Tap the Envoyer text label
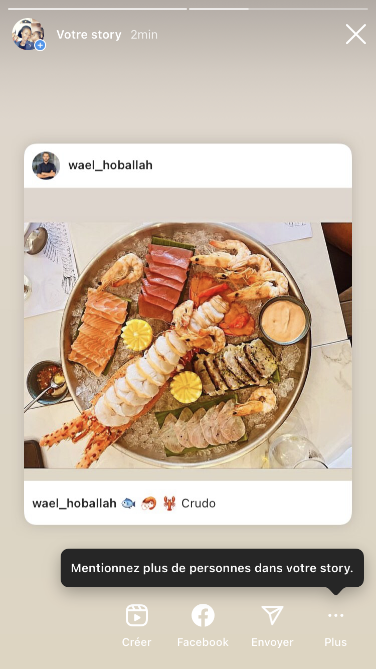 coord(272,642)
